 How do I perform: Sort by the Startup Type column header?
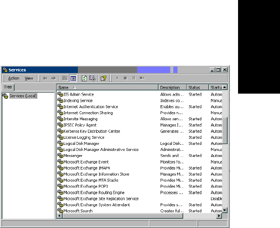(215, 88)
